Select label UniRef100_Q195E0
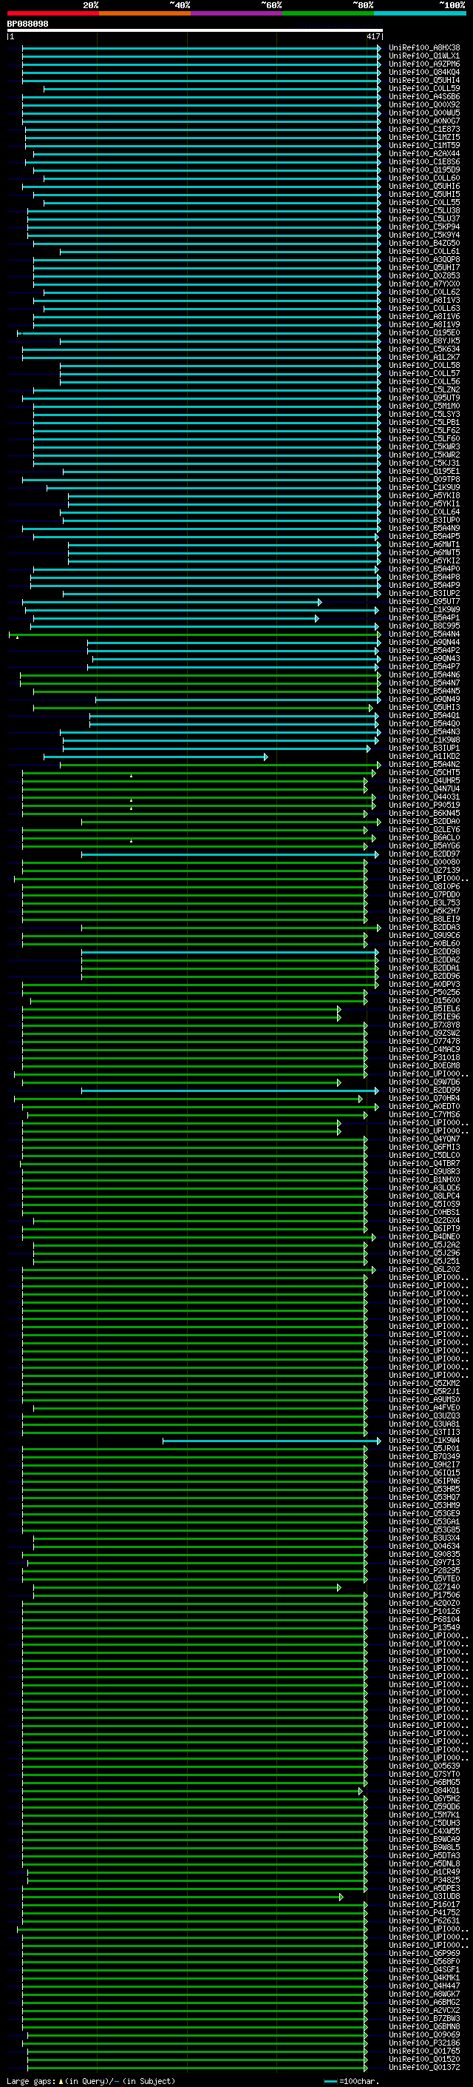Viewport: 473px width, 2087px height. coord(424,332)
